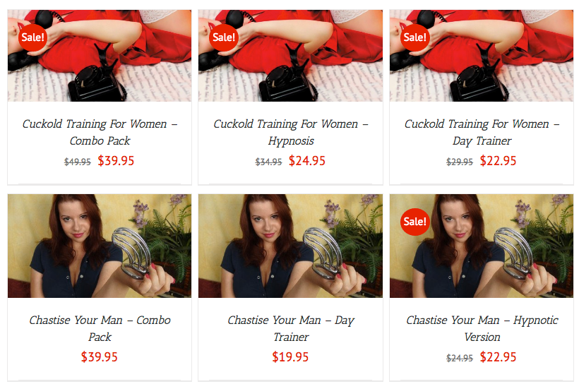Screen dimensions: 579x384
Task: Click the $19.95 price for Day Trainer
Action: (x=290, y=357)
